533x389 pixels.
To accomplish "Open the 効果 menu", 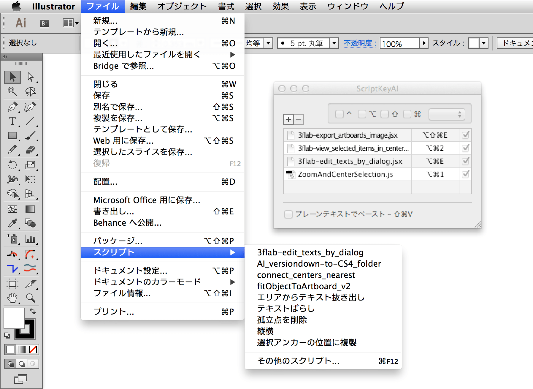I will click(281, 6).
